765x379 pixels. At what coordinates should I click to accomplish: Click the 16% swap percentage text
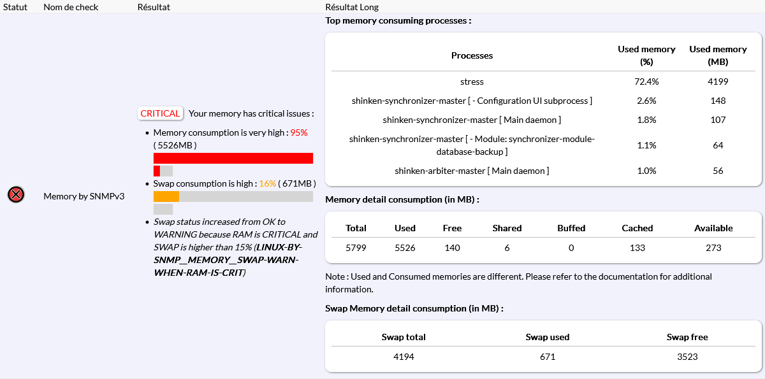[267, 183]
